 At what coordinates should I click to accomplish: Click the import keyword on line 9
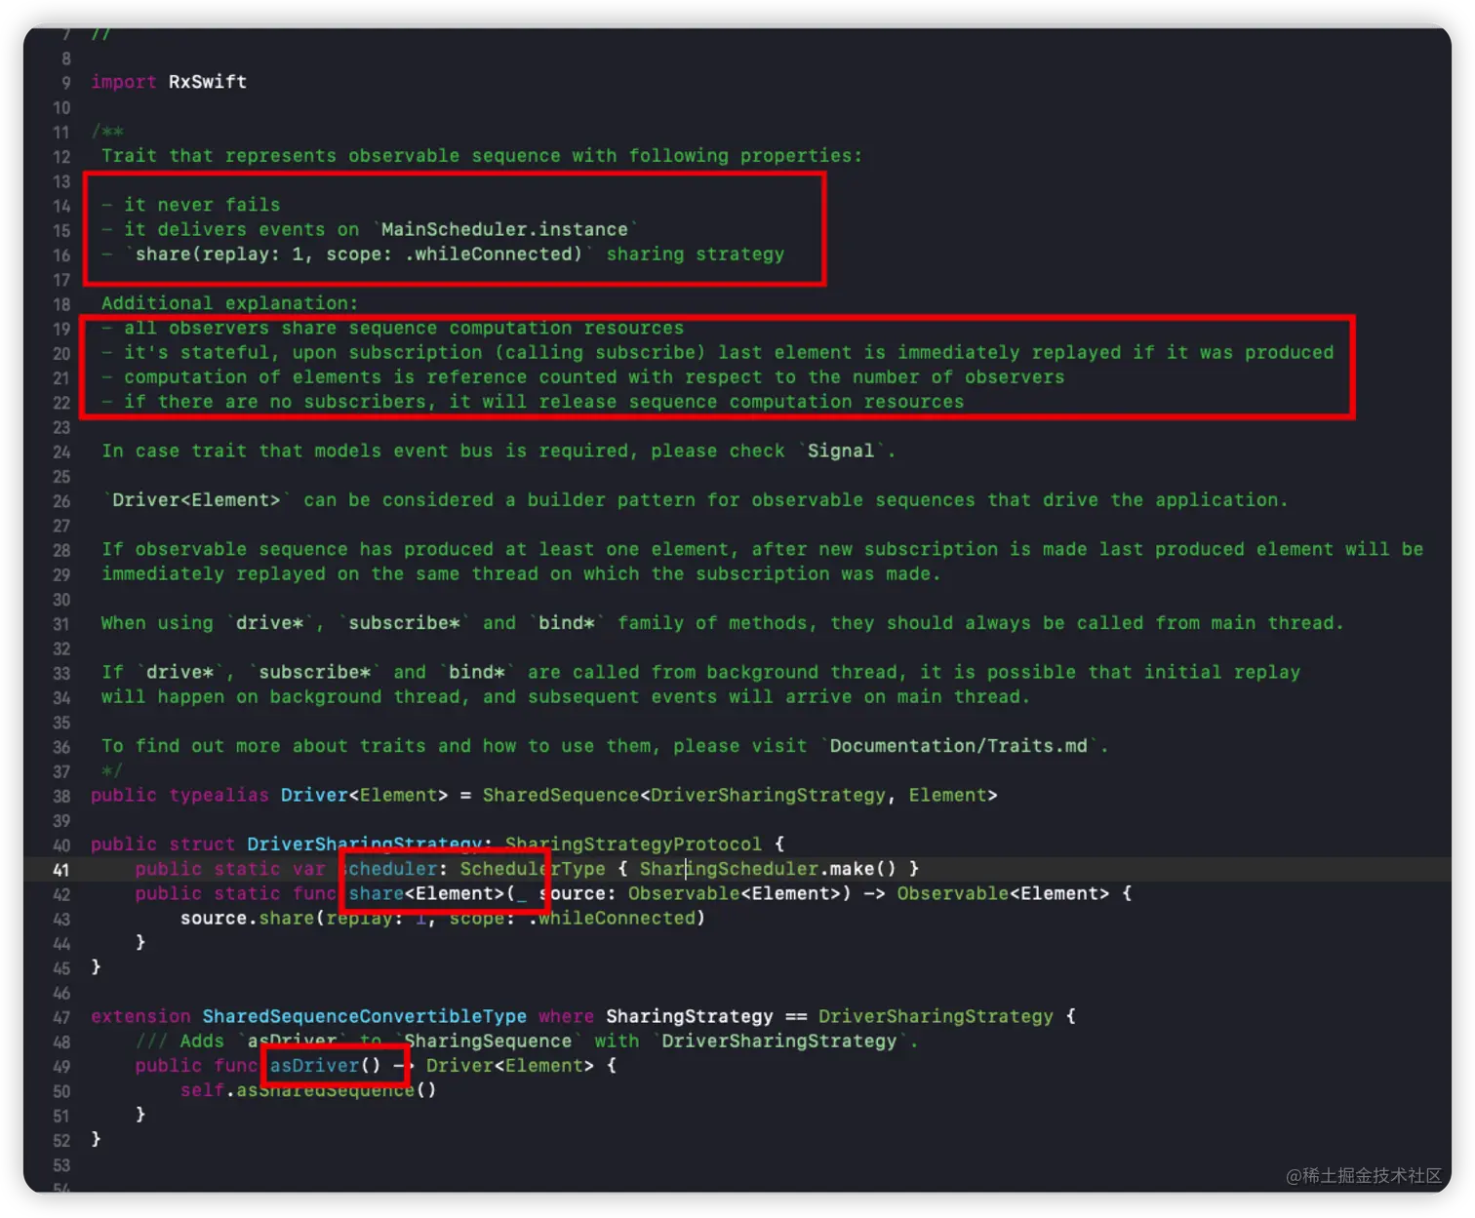pyautogui.click(x=124, y=82)
